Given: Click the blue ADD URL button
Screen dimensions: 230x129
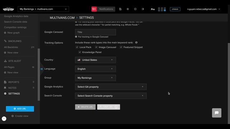Looking at the screenshot, I should click(x=20, y=109).
